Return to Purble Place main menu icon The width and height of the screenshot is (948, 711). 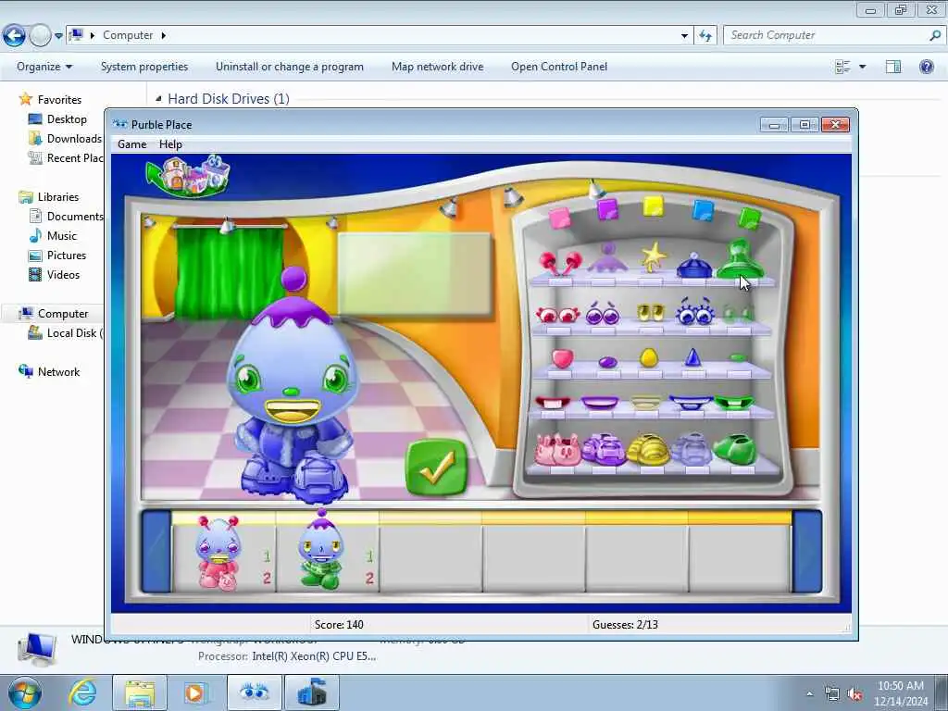coord(188,176)
